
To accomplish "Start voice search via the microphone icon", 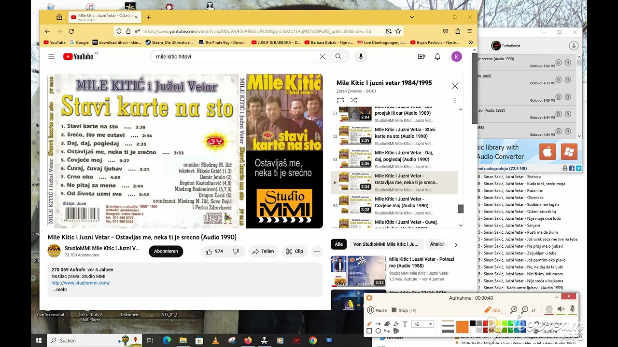I will [x=360, y=56].
